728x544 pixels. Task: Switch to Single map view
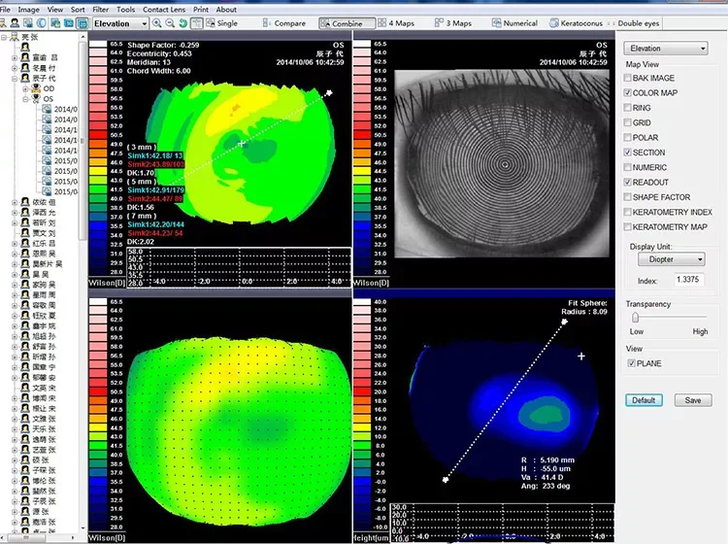click(220, 22)
